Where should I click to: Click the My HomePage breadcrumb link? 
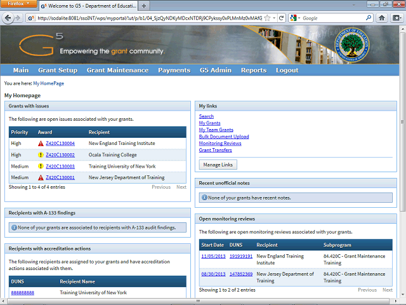pos(49,83)
